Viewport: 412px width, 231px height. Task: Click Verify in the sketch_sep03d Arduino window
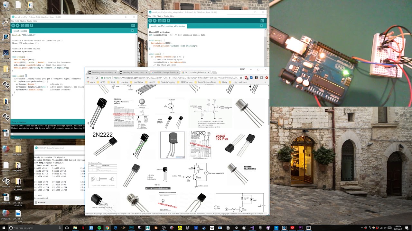coord(150,21)
